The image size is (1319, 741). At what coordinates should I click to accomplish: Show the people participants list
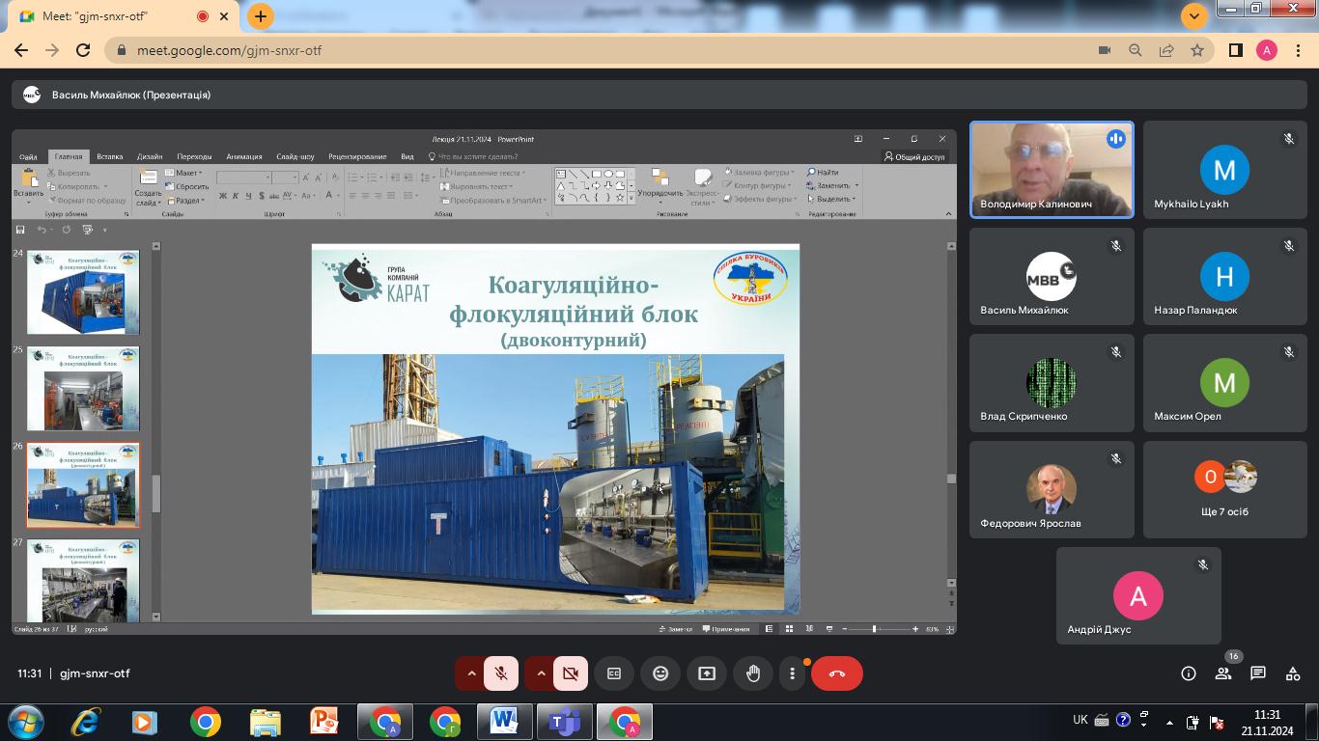[1223, 673]
